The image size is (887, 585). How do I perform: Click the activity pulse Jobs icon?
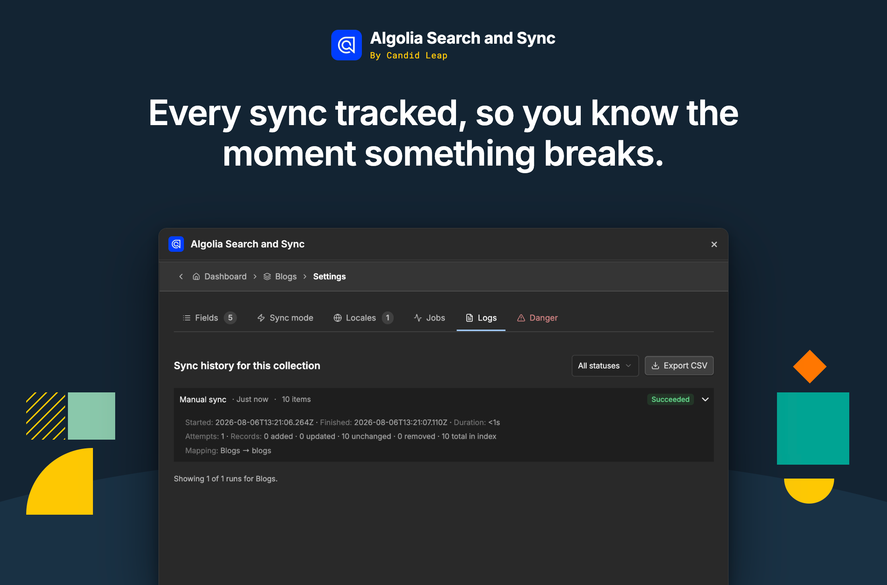(417, 318)
